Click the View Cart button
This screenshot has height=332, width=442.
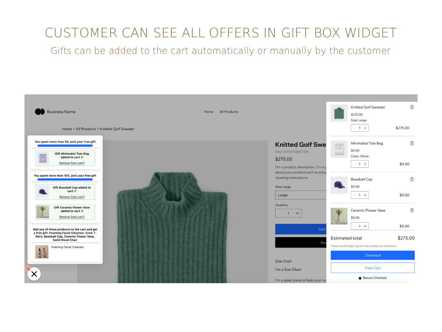click(372, 268)
